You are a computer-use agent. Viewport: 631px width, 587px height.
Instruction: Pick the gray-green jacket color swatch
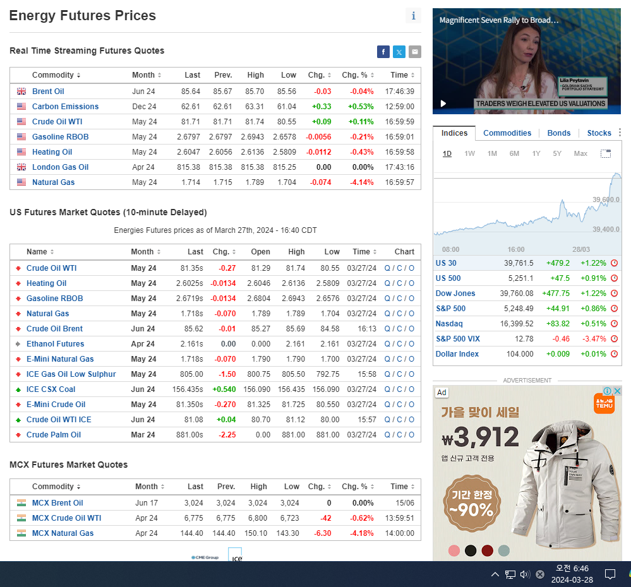pos(504,550)
